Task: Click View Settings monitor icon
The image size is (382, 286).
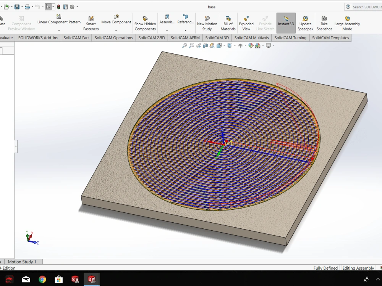Action: 268,45
